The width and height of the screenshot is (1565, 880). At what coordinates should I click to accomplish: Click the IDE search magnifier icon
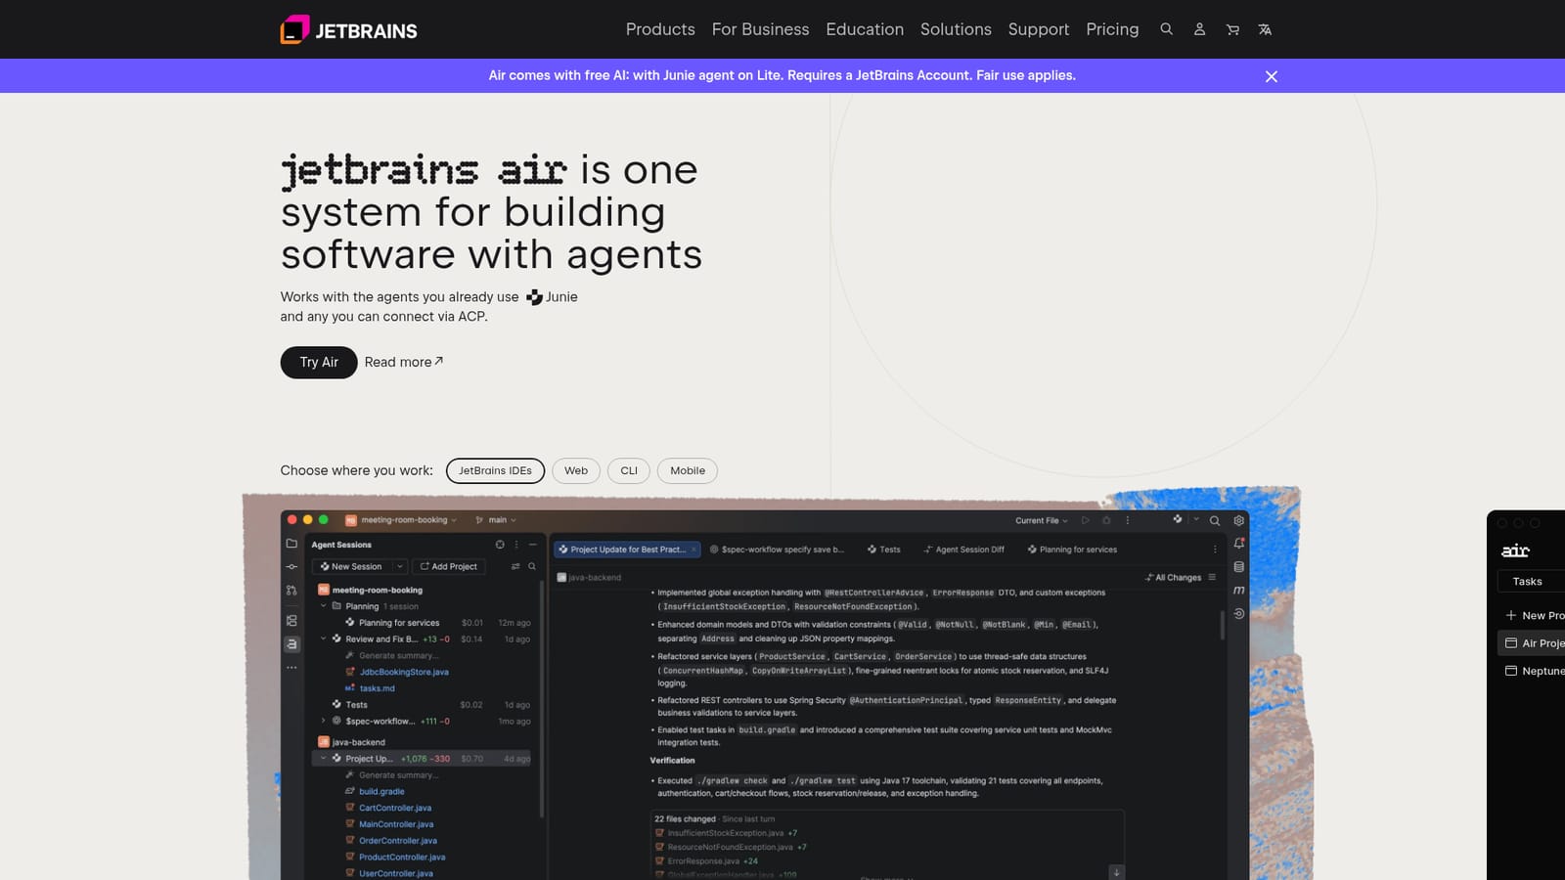(1215, 520)
